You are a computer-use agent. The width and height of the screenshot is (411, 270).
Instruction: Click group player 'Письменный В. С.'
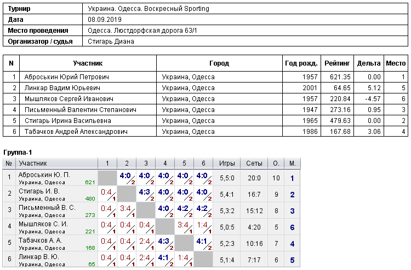47,208
